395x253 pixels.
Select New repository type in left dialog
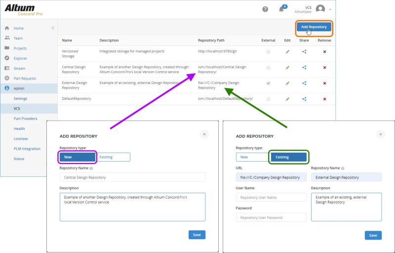coord(78,157)
